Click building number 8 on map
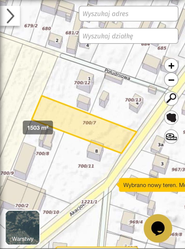Viewport: 185px width, 249px height. pyautogui.click(x=96, y=151)
